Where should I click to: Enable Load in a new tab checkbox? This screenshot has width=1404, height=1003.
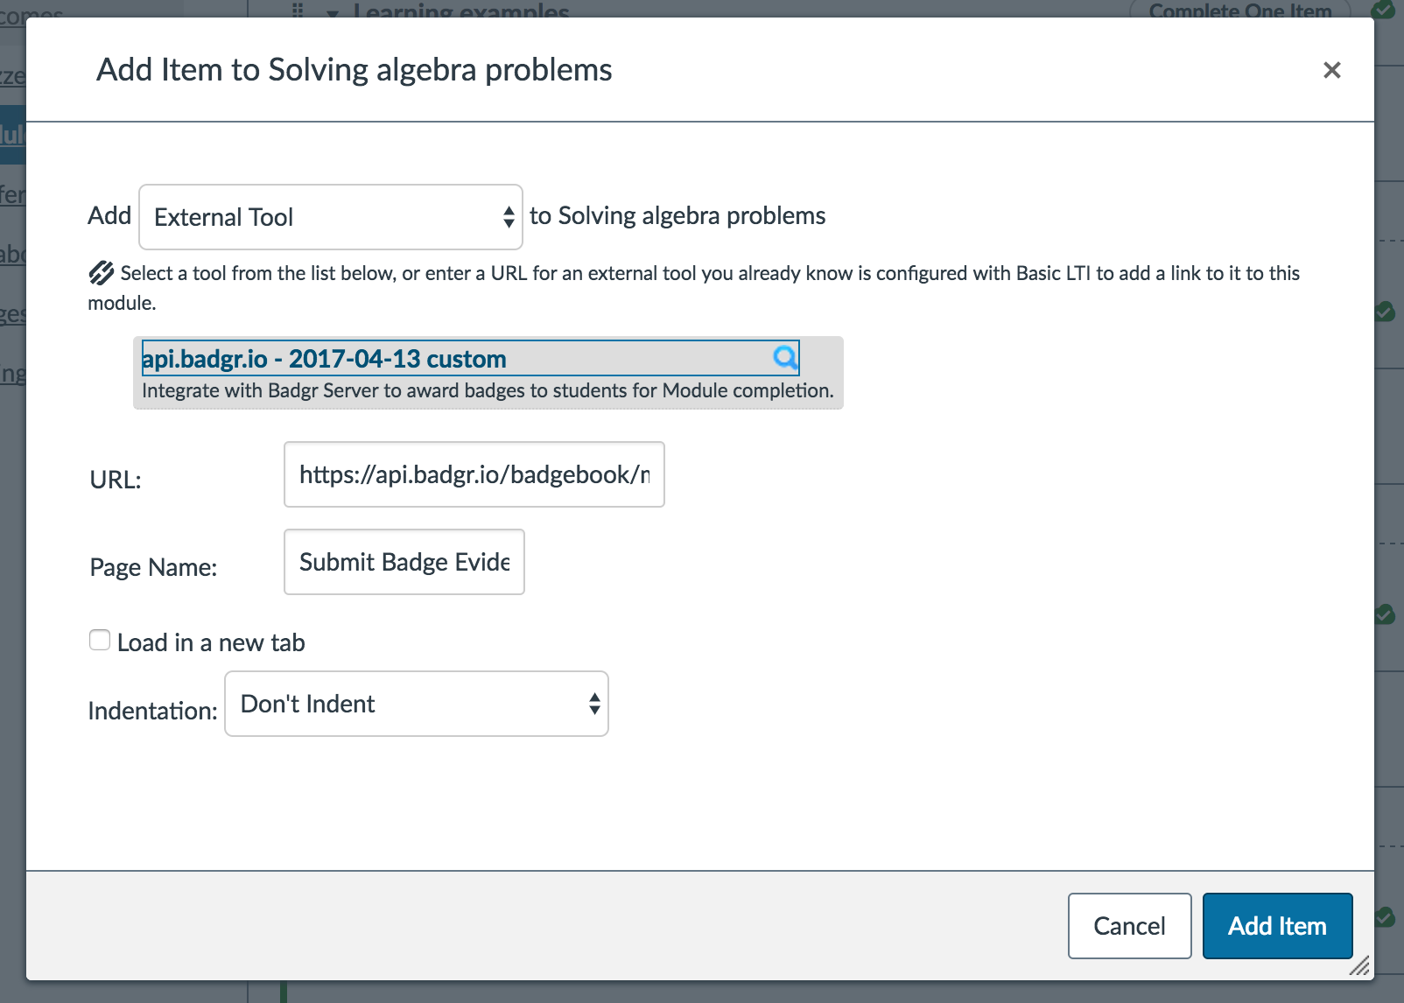(100, 641)
